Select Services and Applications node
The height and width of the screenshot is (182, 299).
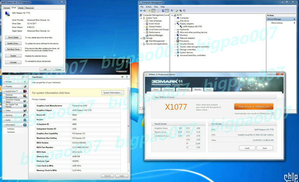(156, 44)
